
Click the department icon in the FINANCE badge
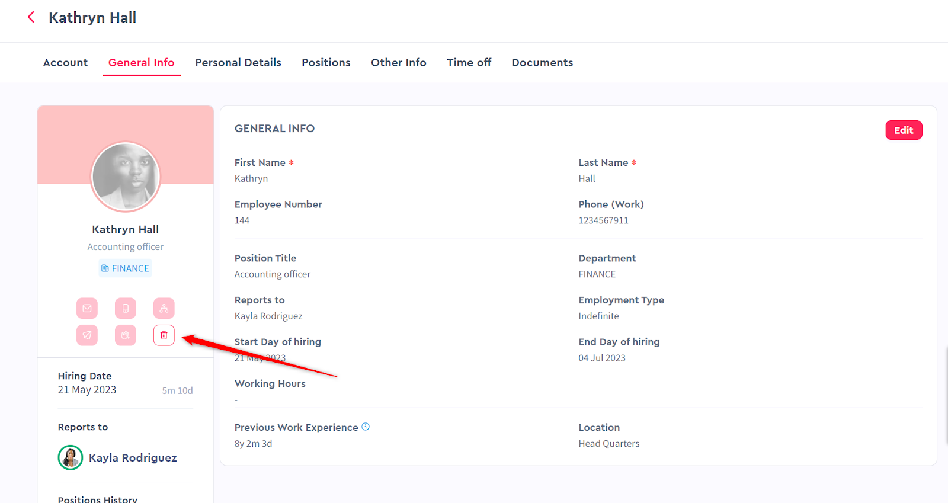point(105,268)
